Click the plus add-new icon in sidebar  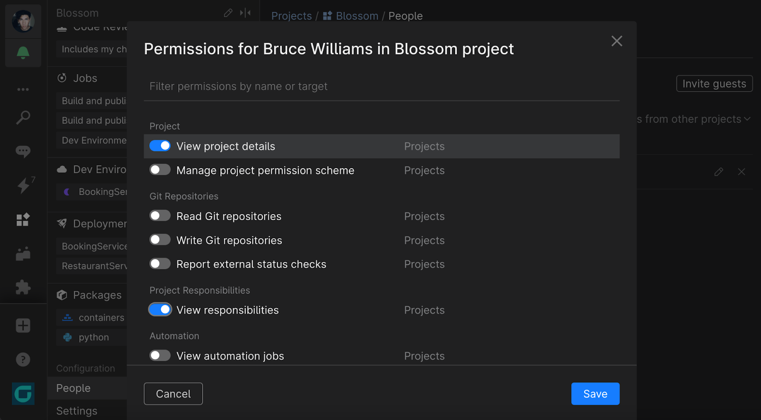[23, 326]
